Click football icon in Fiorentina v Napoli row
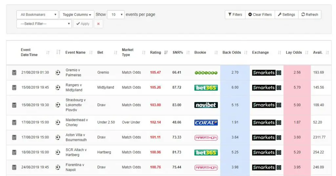The height and width of the screenshot is (176, 336). (58, 167)
